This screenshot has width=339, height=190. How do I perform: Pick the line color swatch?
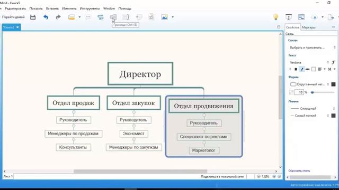point(333,116)
